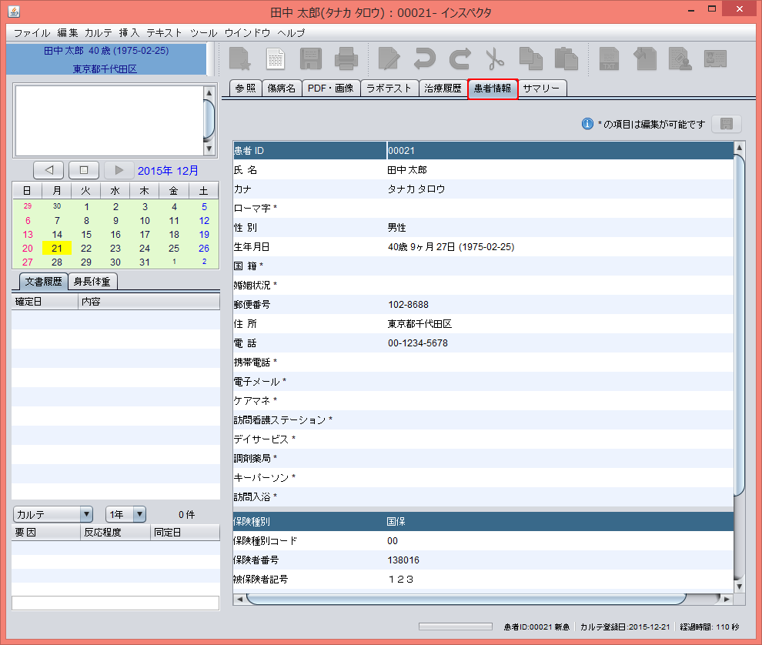Click the printer icon in toolbar

pyautogui.click(x=346, y=59)
